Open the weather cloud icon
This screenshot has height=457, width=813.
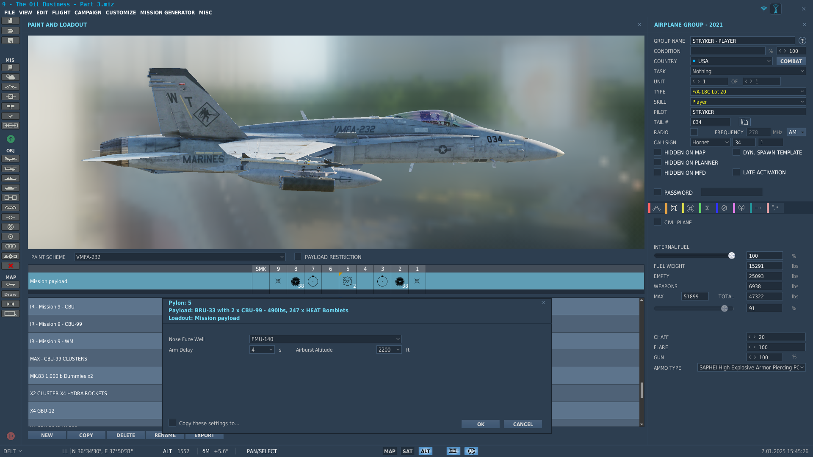tap(11, 77)
